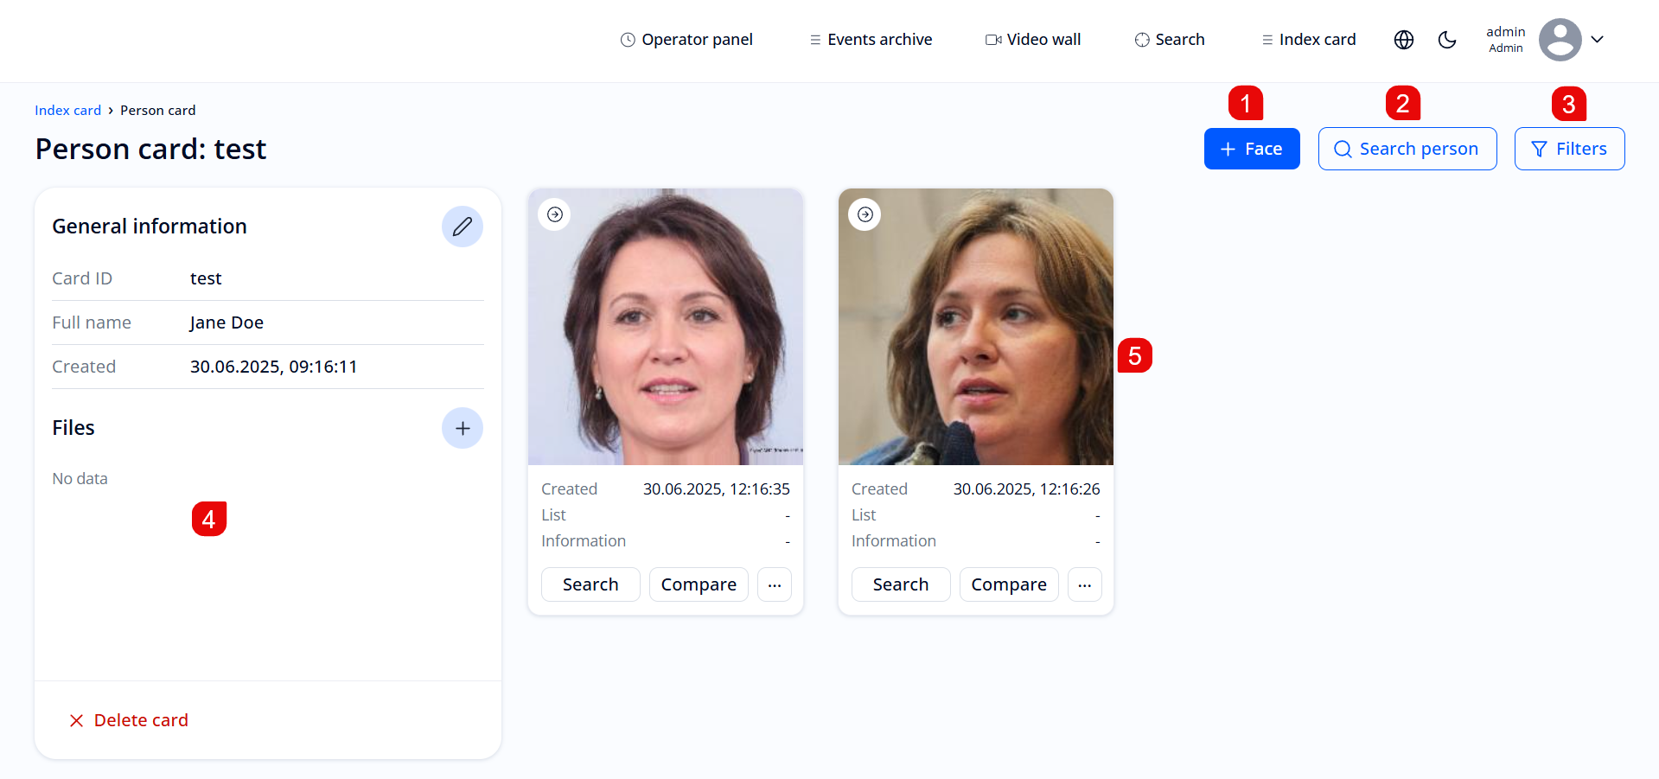Open the language selector globe icon
This screenshot has height=779, width=1659.
click(1403, 39)
